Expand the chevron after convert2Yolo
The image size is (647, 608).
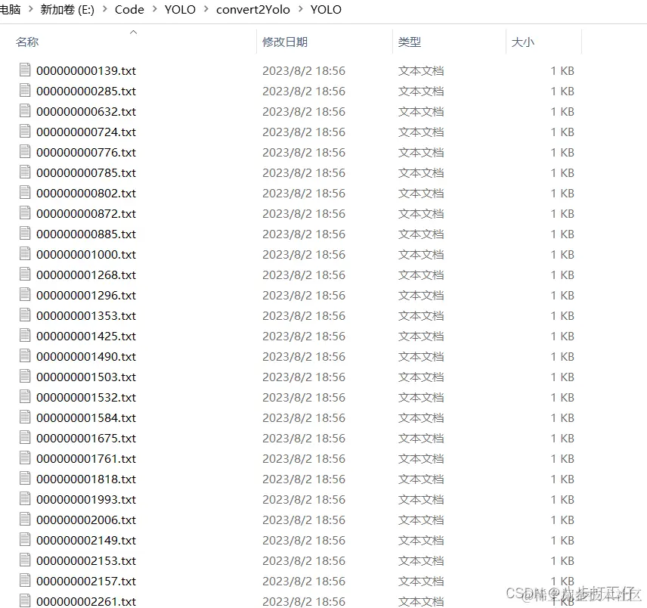click(301, 9)
